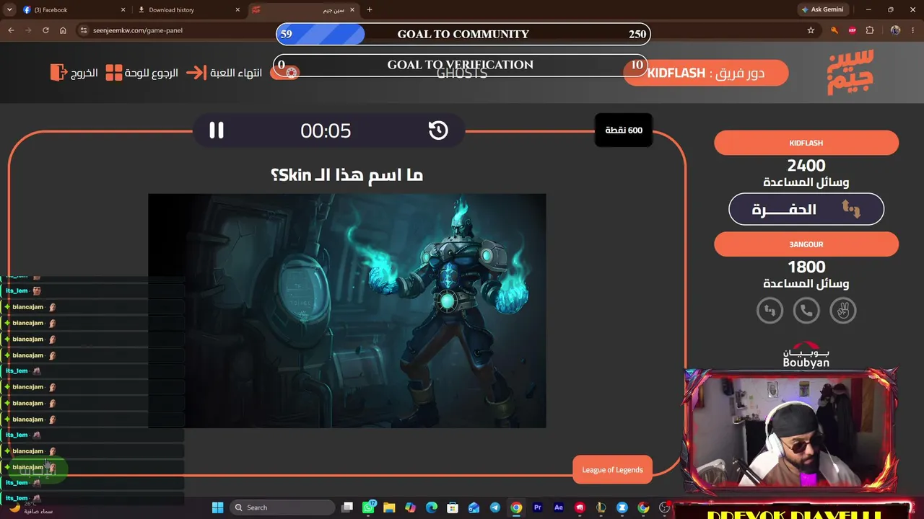This screenshot has width=924, height=519.
Task: Open Adobe After Effects from the taskbar
Action: point(559,507)
